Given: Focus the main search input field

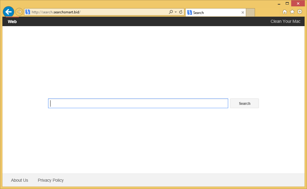Looking at the screenshot, I should 138,103.
